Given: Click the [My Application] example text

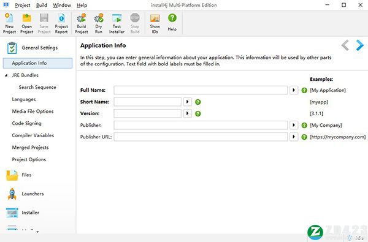Looking at the screenshot, I should pyautogui.click(x=328, y=90).
